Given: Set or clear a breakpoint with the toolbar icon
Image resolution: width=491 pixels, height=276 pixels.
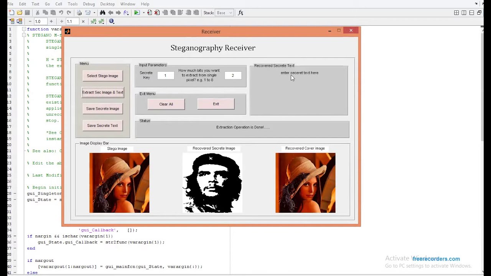Looking at the screenshot, I should [x=150, y=13].
